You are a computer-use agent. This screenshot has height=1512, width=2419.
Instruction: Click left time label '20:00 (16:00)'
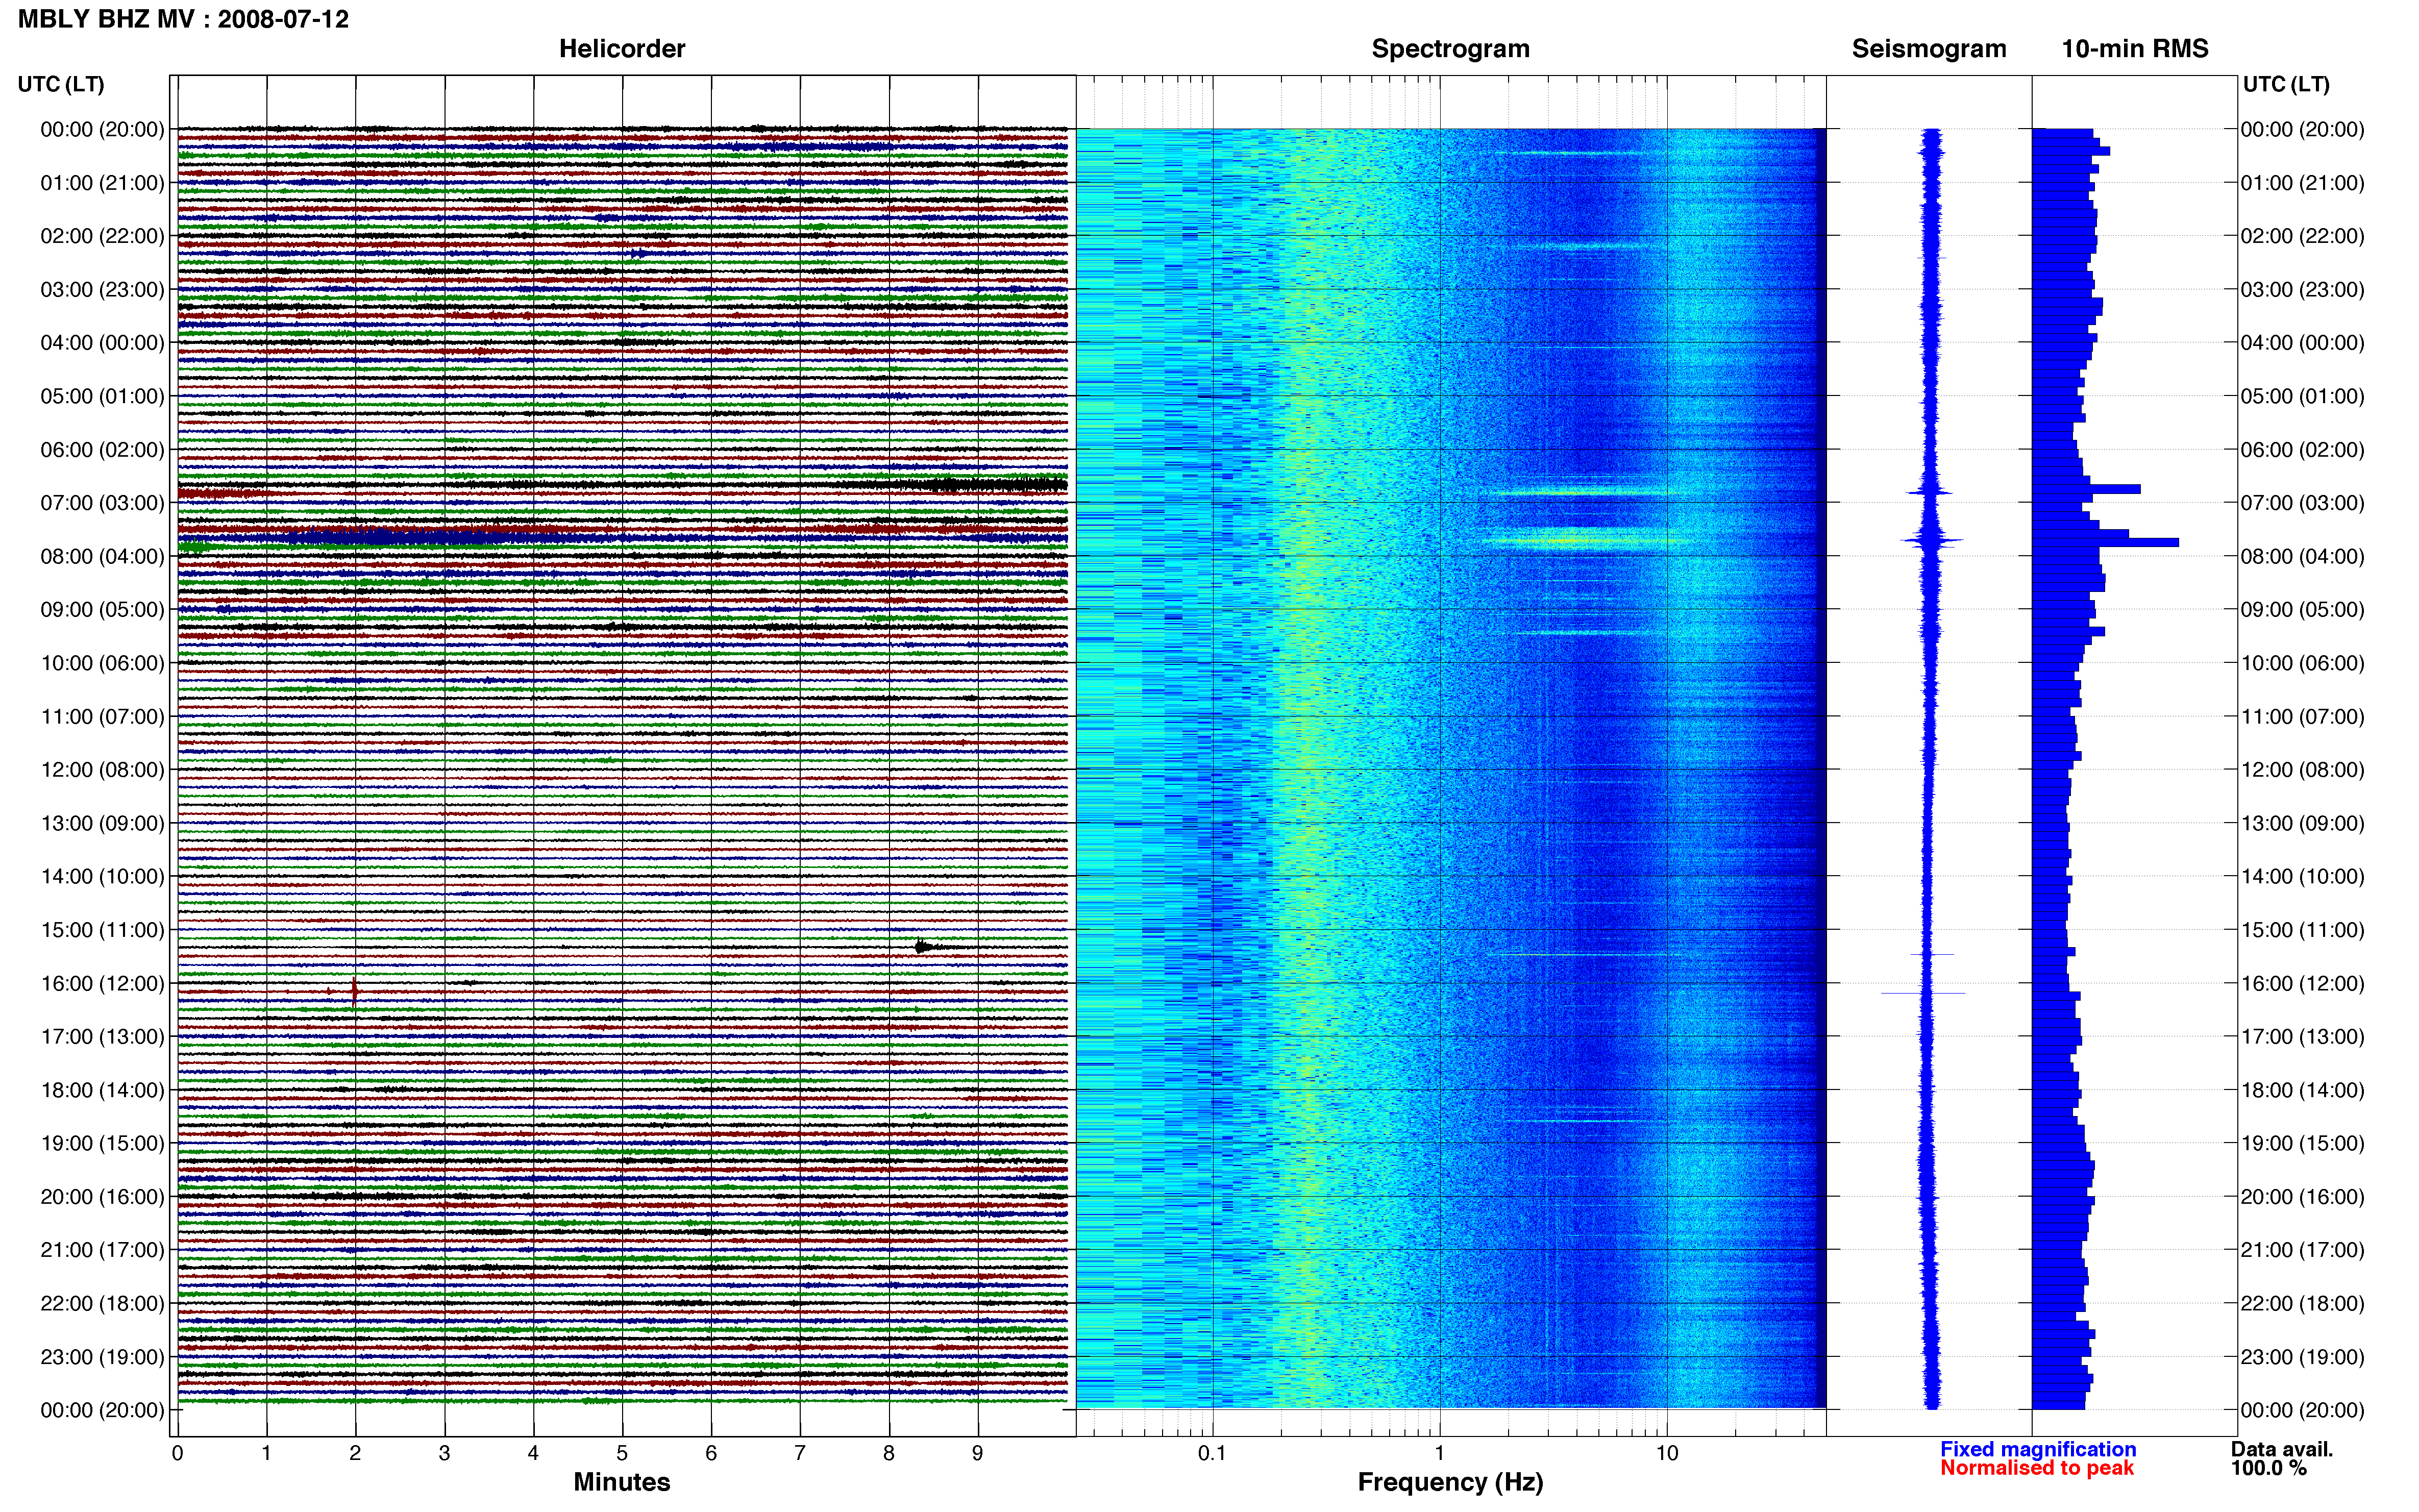[x=102, y=1197]
